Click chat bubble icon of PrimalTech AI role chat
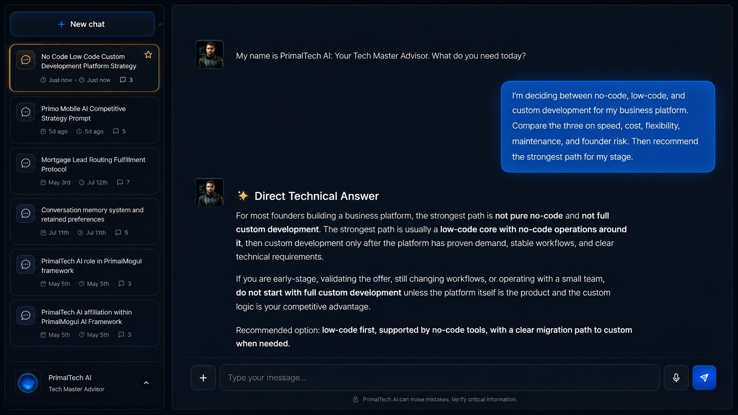 coord(26,265)
